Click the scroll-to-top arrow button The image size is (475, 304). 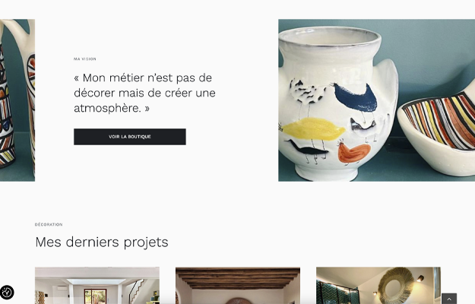point(449,299)
